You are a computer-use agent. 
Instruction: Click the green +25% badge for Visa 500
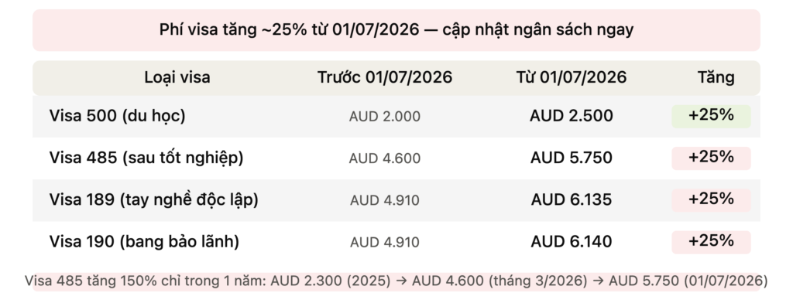[x=711, y=116]
